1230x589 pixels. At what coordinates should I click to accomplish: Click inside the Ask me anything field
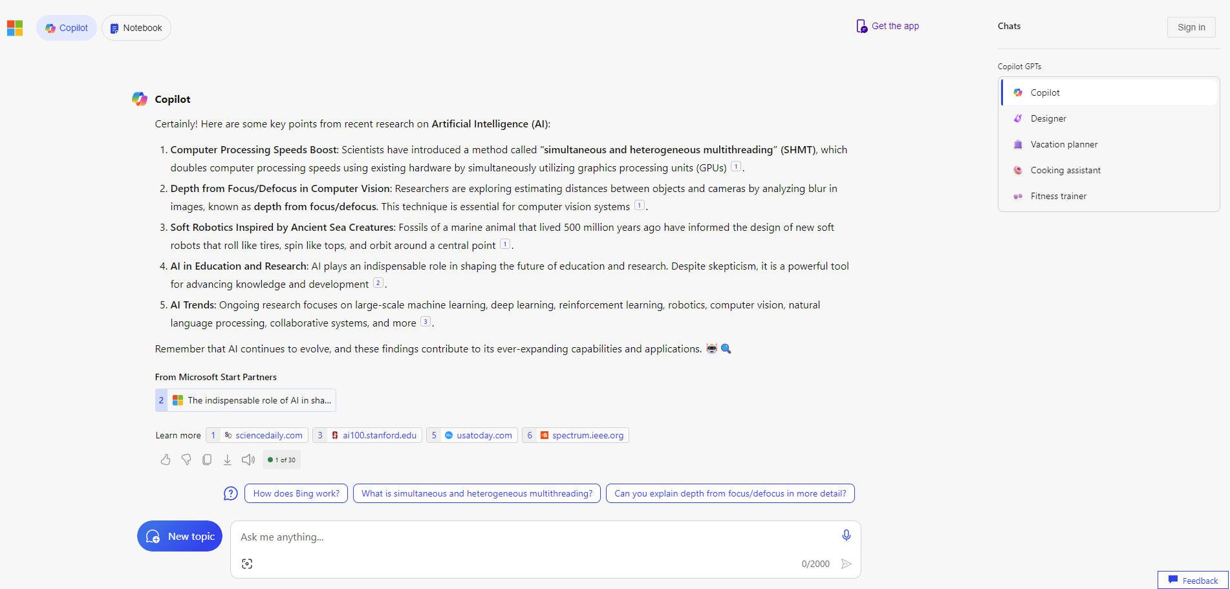click(453, 536)
